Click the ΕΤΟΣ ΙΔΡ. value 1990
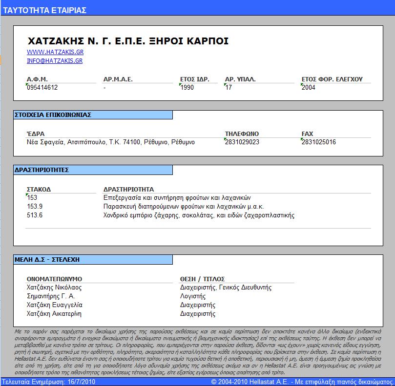Viewport: 395px width, 386px height. tap(187, 88)
